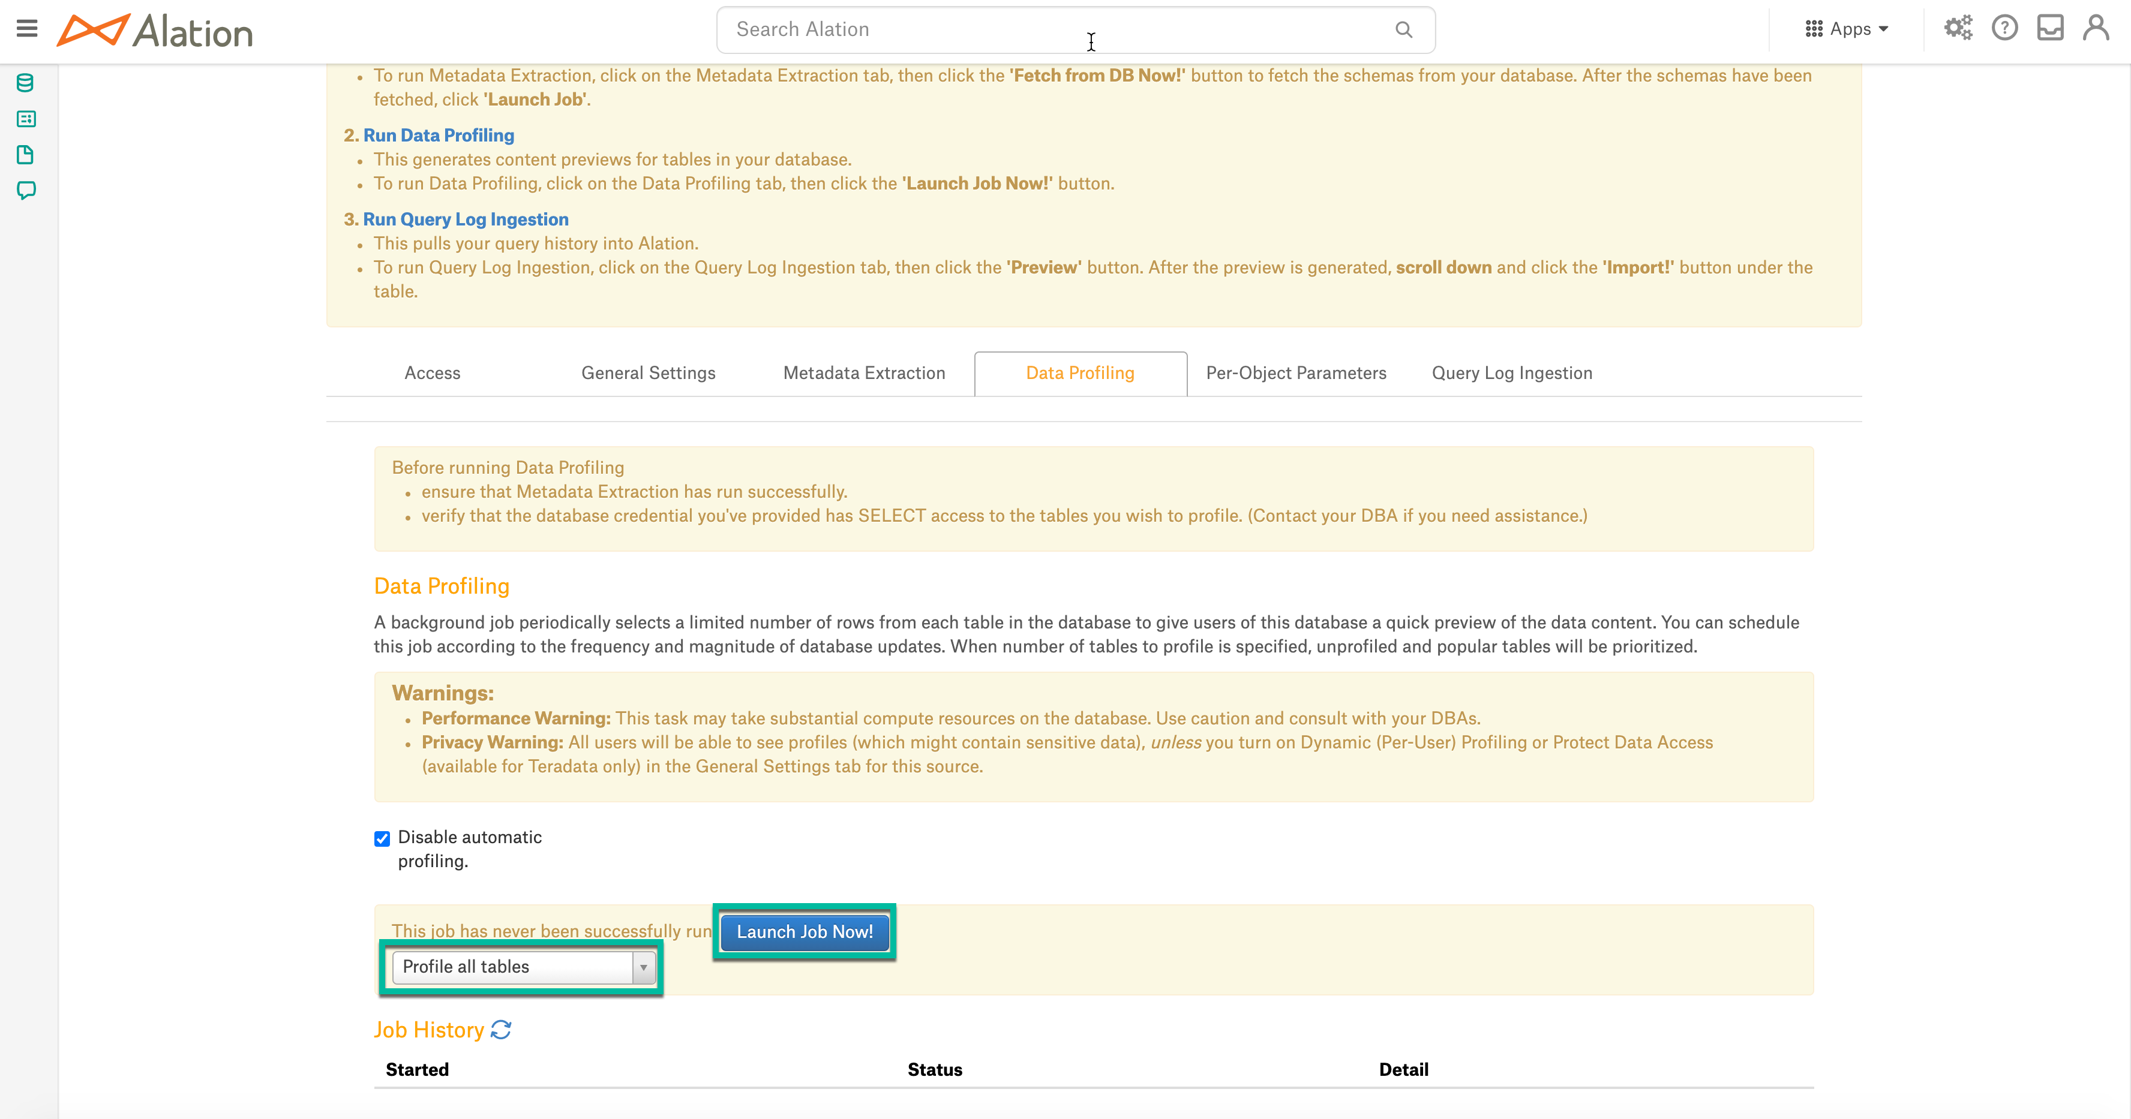The width and height of the screenshot is (2131, 1119).
Task: Open the articles document sidebar icon
Action: (26, 155)
